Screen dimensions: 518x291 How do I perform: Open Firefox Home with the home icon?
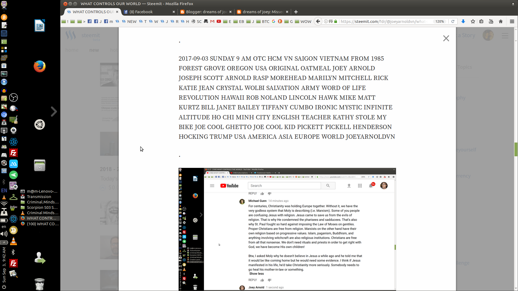point(500,21)
